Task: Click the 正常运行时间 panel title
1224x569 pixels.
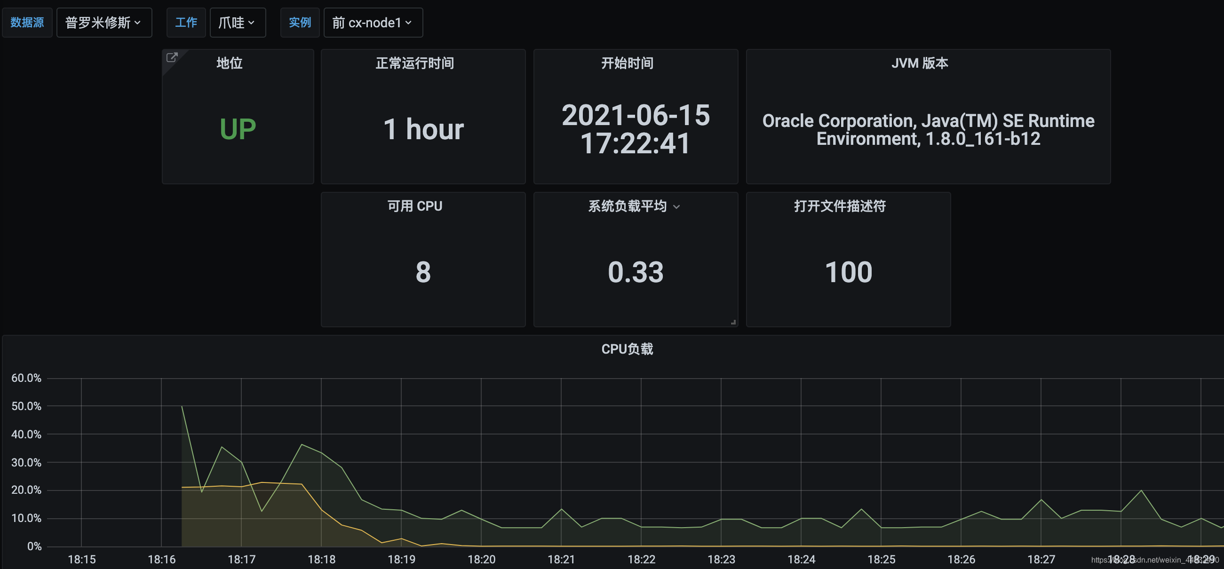Action: pyautogui.click(x=415, y=63)
